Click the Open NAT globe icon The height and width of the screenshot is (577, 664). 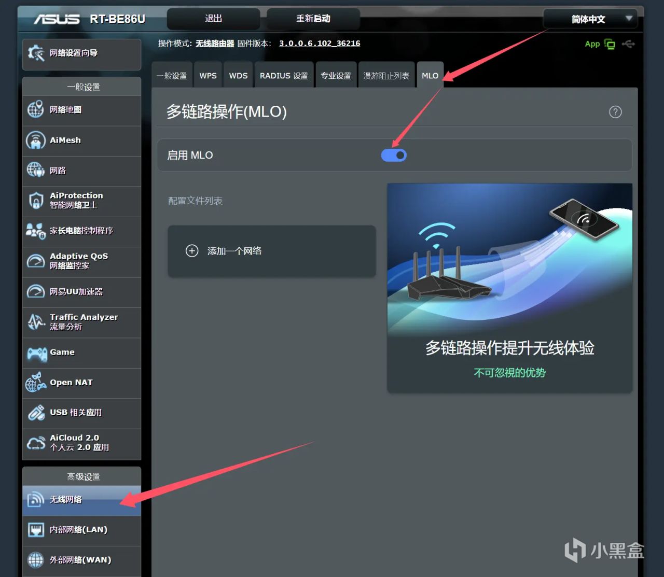tap(35, 383)
